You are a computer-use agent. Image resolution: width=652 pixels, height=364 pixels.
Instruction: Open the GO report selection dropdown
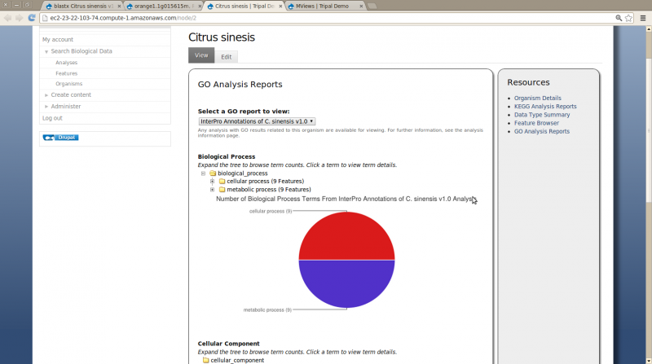point(257,121)
